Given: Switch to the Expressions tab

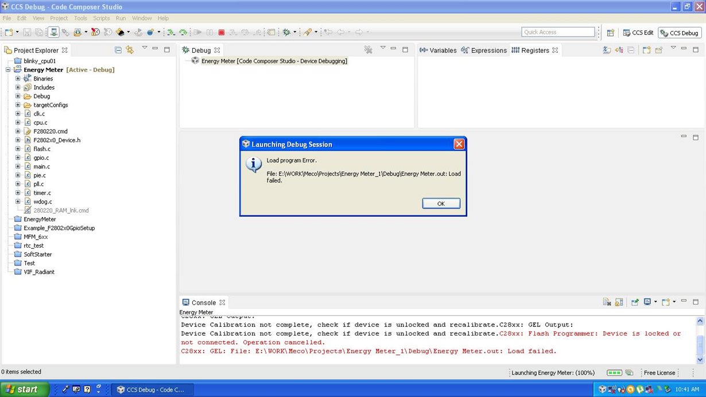Looking at the screenshot, I should [484, 51].
